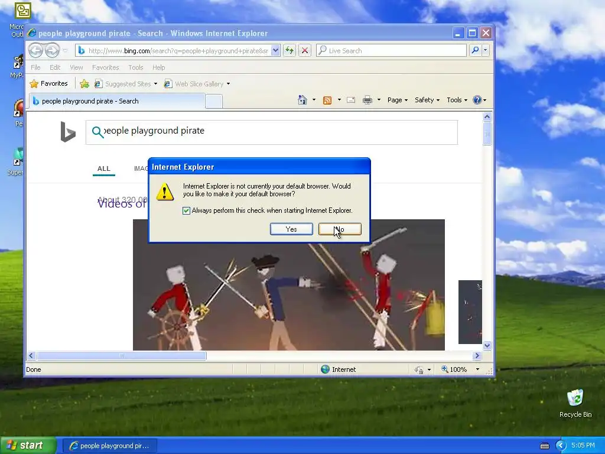Click the Help question mark icon
The image size is (605, 454).
point(477,100)
